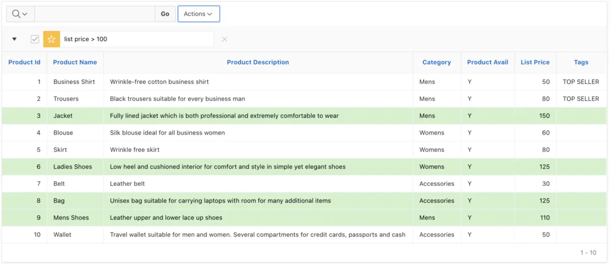Viewport: 610px width, 264px height.
Task: Click 'Wrinkle-free cotton business shirt' description
Action: (x=160, y=82)
